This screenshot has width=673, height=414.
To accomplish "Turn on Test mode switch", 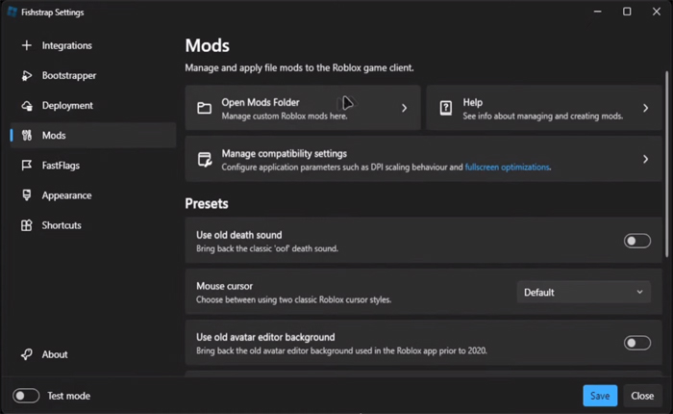I will [x=26, y=396].
